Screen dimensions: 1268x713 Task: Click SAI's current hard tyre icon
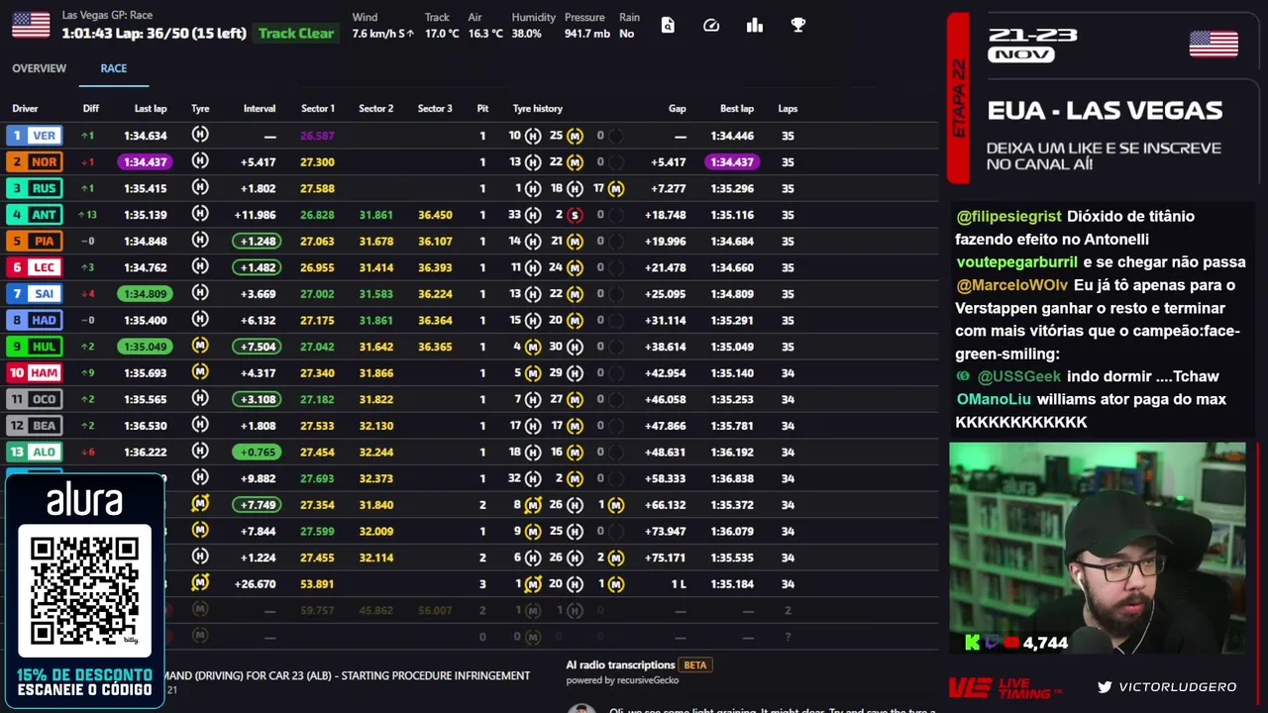(x=200, y=293)
